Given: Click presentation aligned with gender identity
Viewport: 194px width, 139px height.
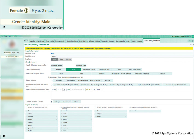Looking at the screenshot, I should pyautogui.click(x=66, y=85).
